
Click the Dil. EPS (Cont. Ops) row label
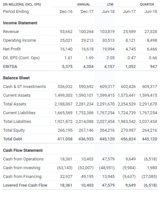click(x=21, y=58)
